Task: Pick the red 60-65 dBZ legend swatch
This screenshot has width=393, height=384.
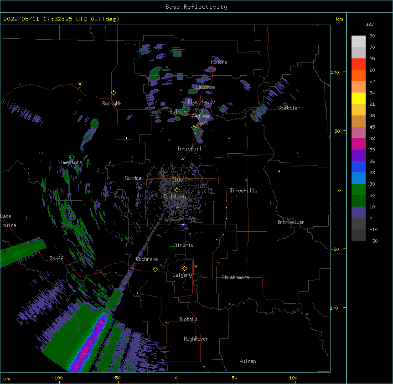Action: tap(358, 64)
